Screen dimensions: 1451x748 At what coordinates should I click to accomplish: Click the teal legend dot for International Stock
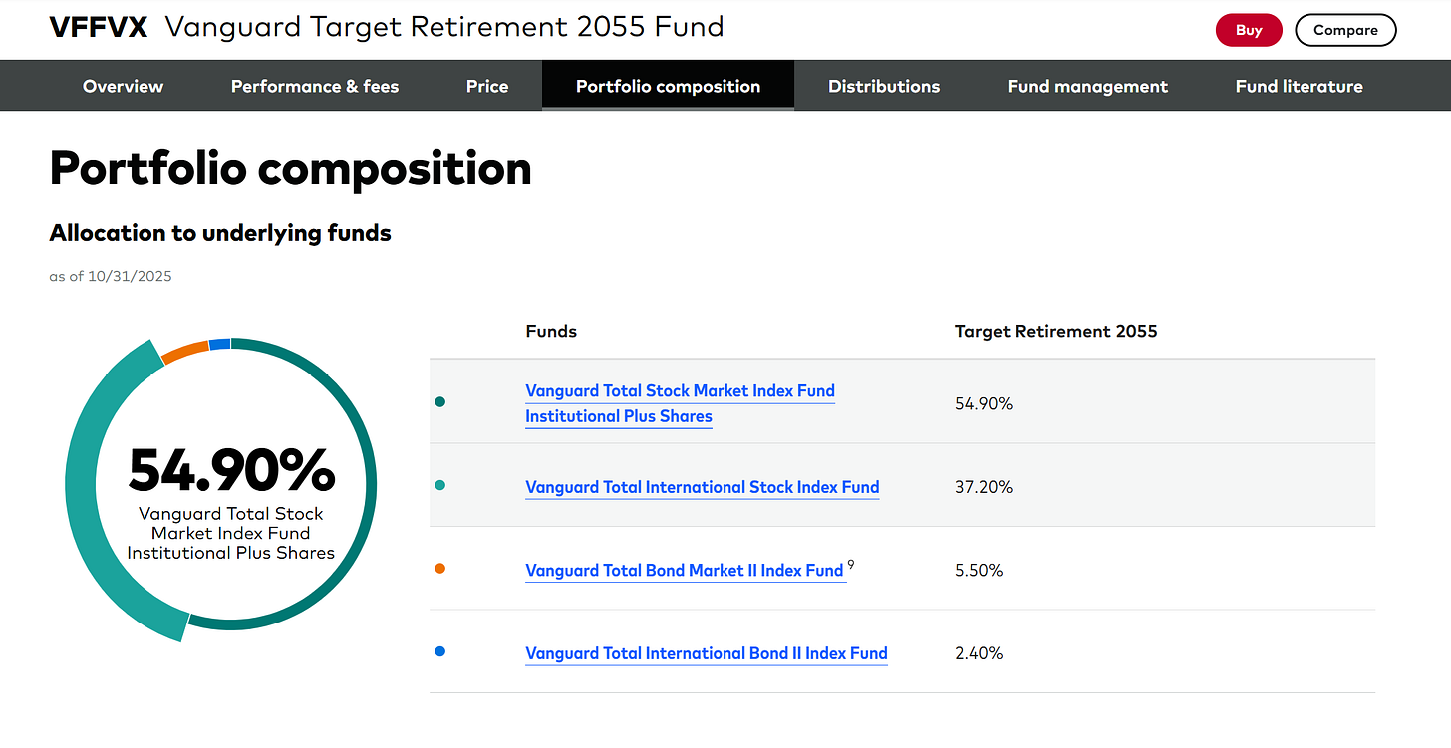[x=440, y=485]
